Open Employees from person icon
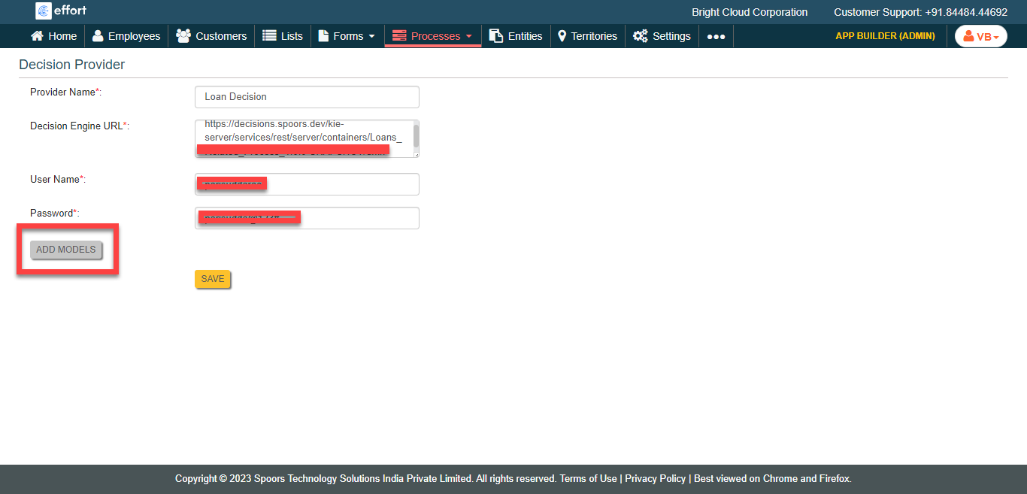Viewport: 1027px width, 494px height. (98, 36)
